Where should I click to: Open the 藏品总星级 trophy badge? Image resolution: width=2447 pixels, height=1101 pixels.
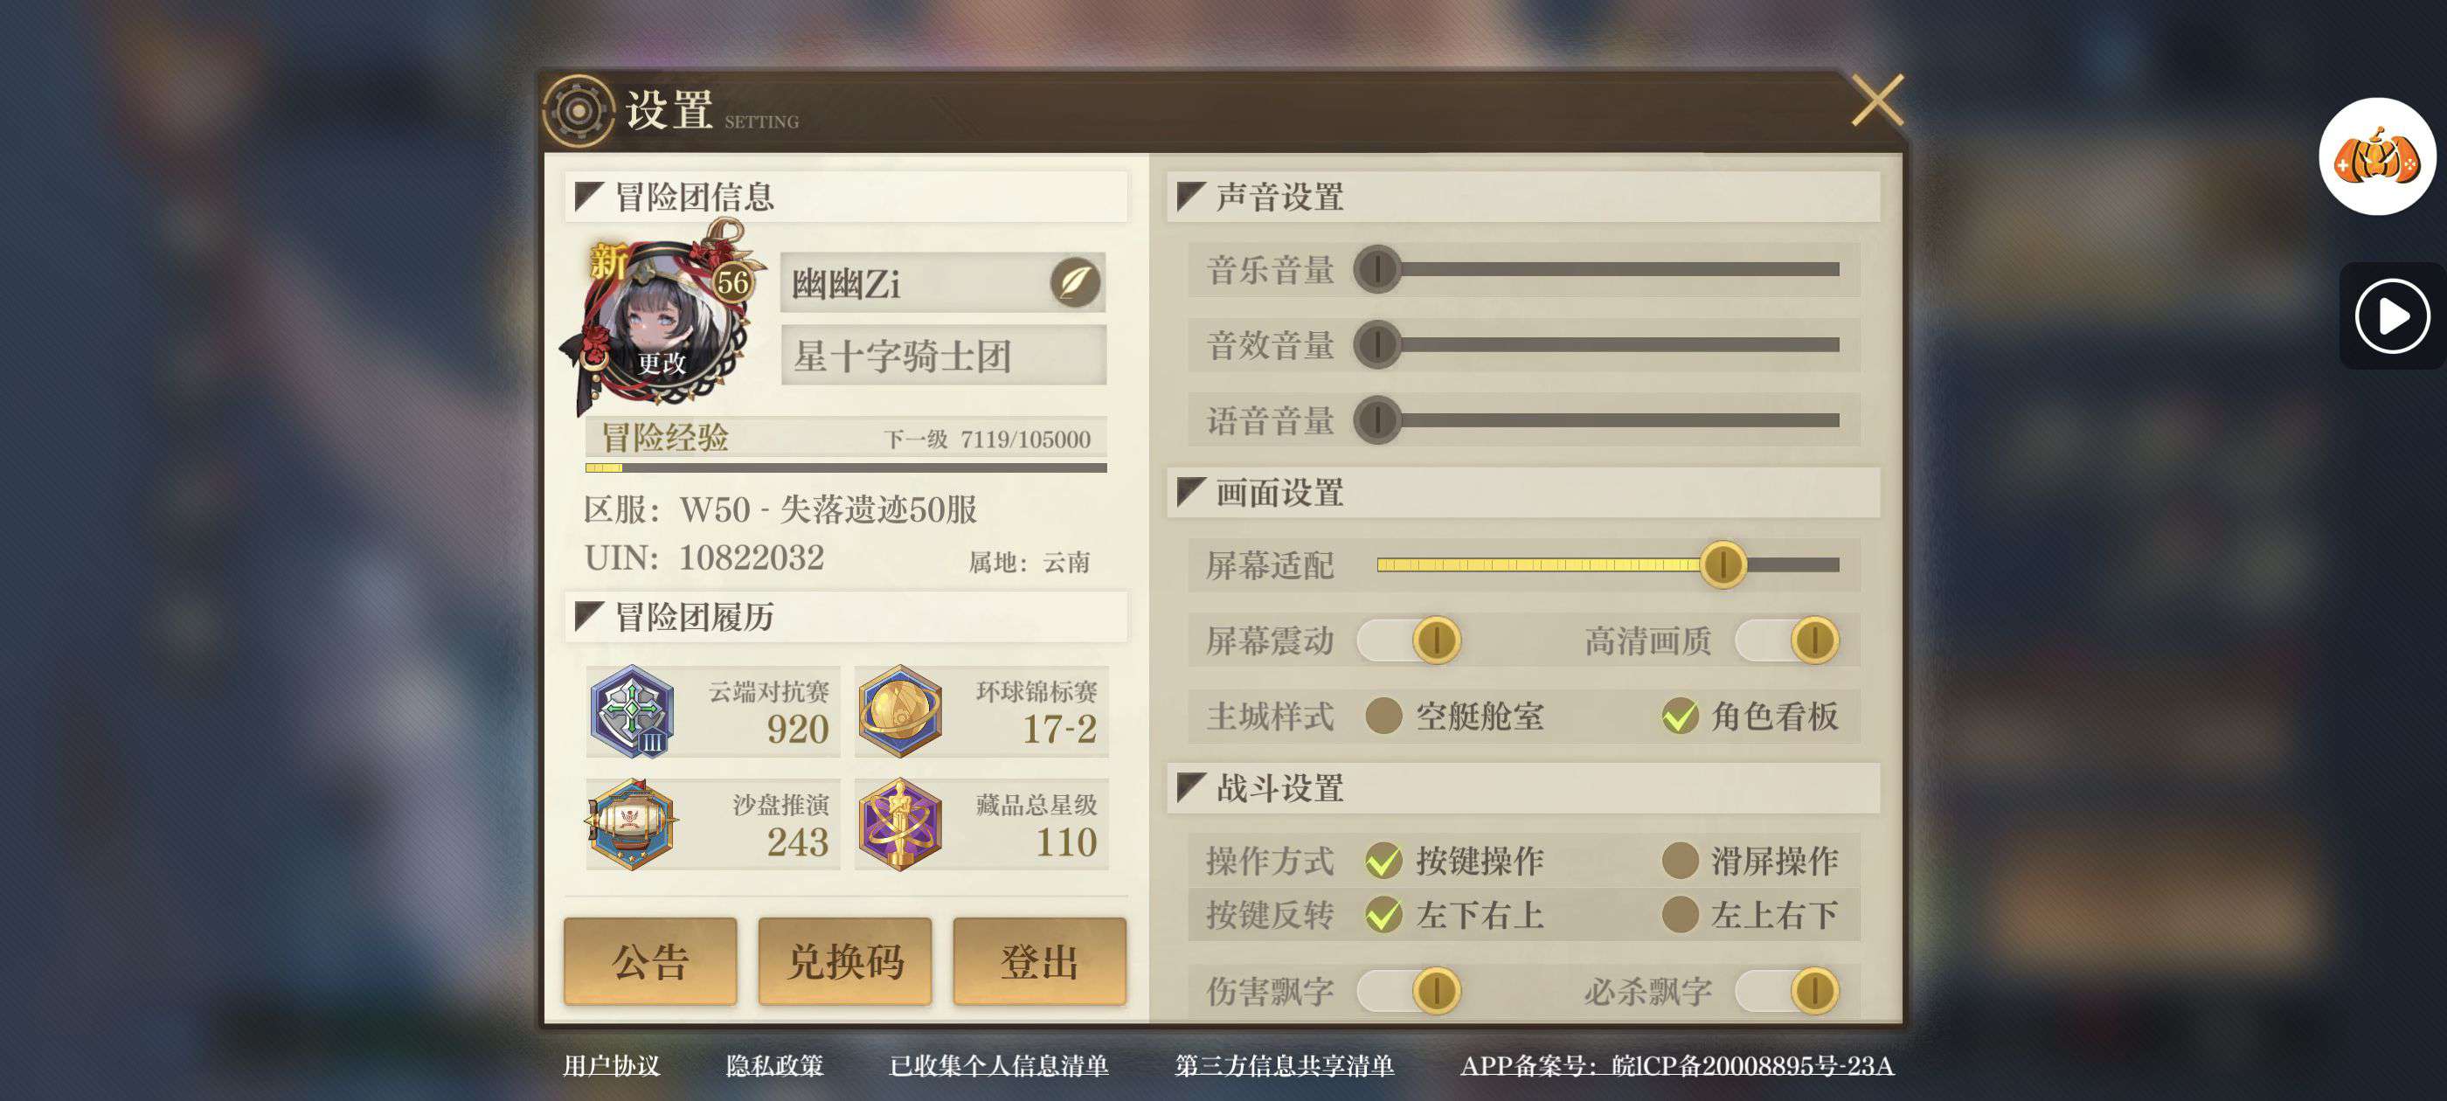[899, 825]
